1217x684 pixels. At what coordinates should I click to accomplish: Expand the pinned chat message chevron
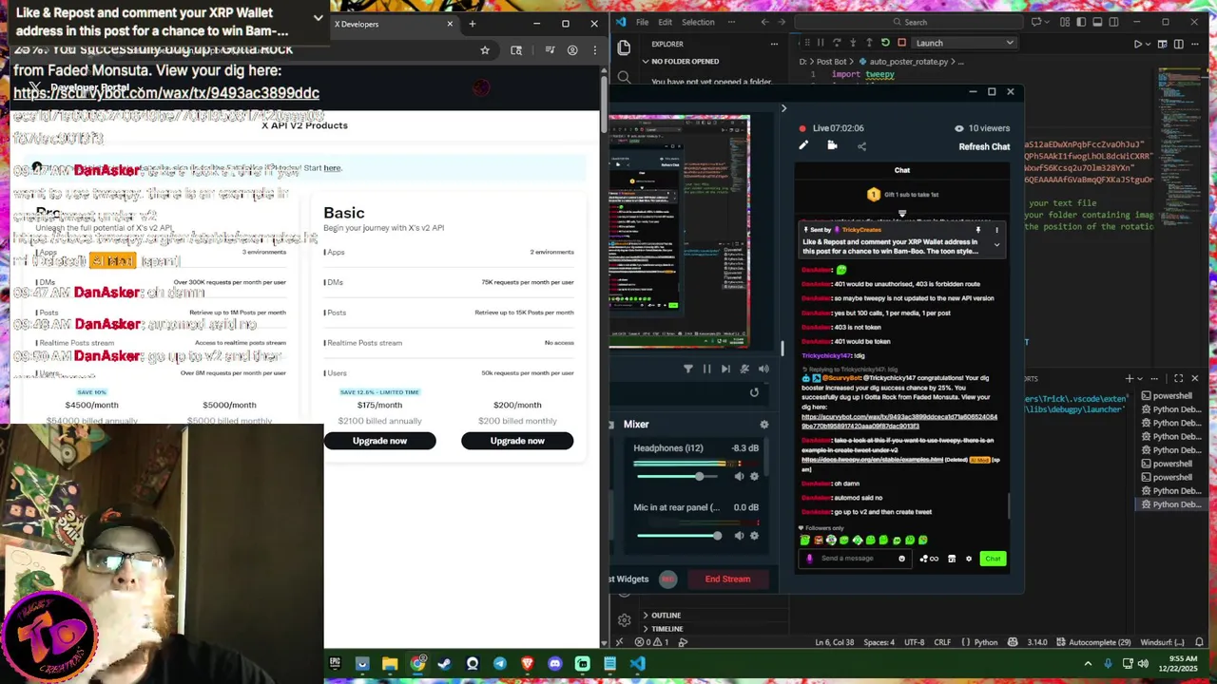click(996, 245)
